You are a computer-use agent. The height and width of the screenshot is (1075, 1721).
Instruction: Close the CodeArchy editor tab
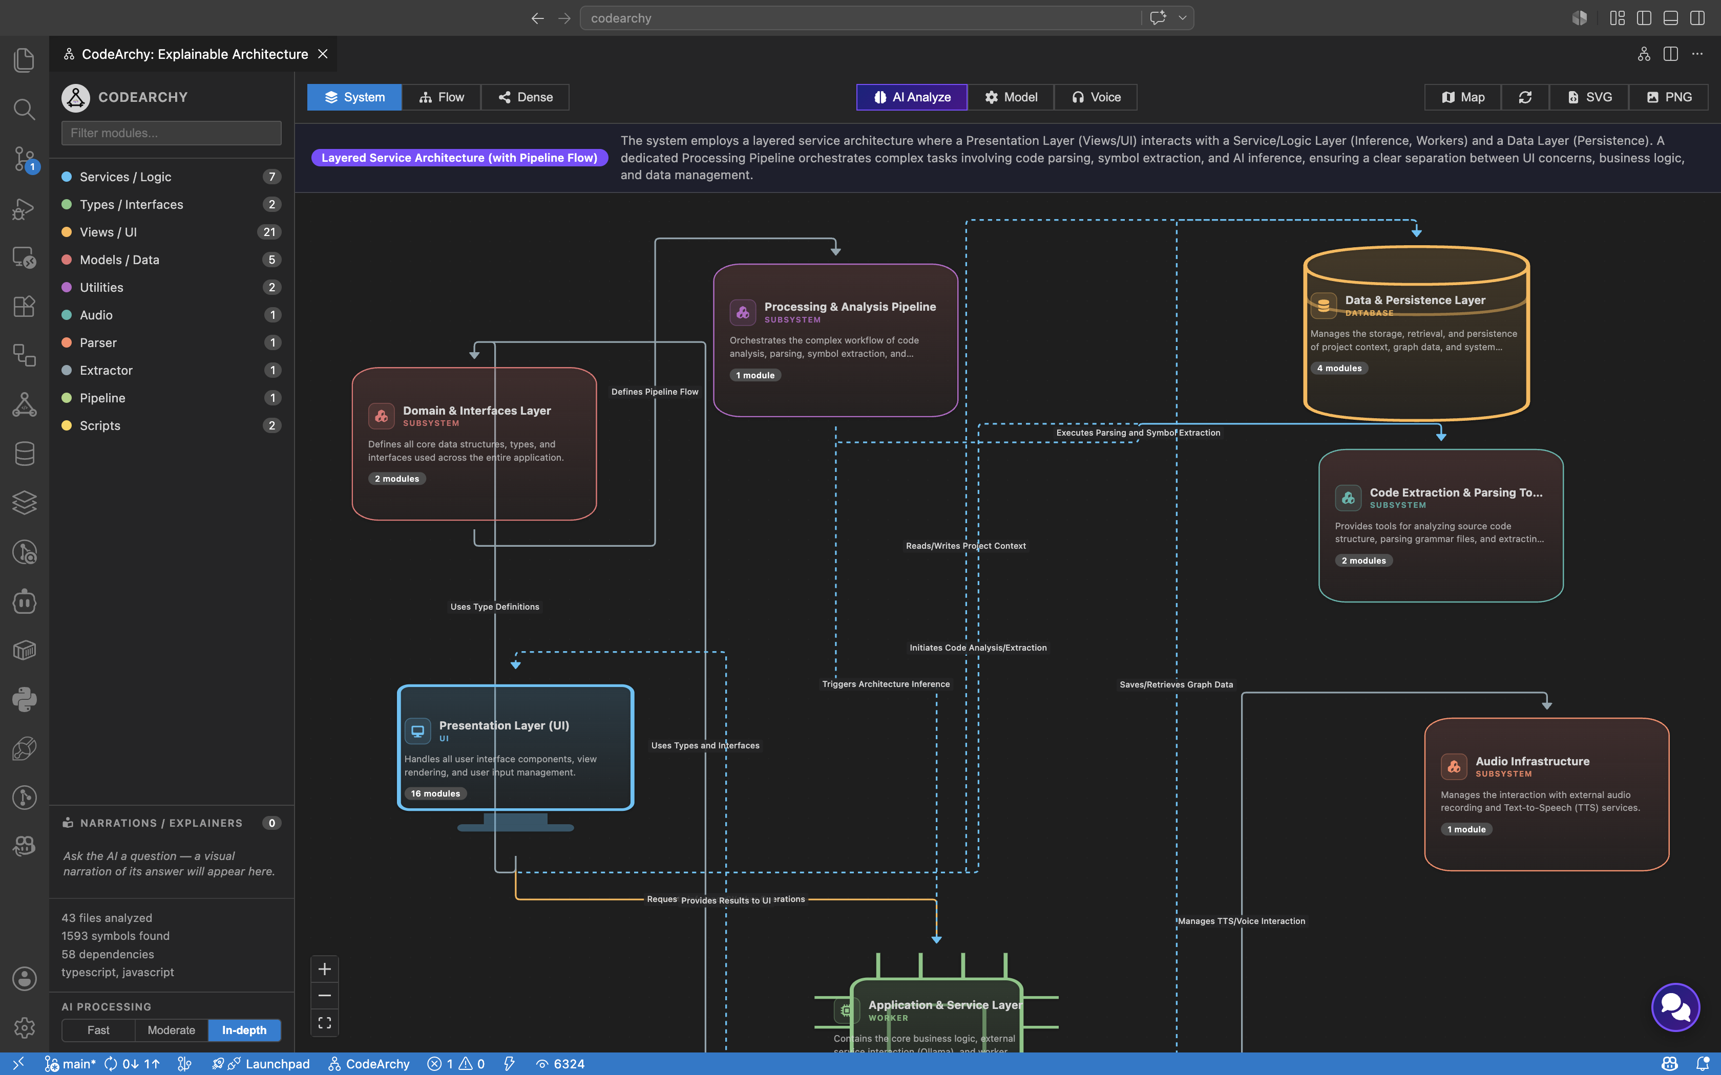(x=323, y=54)
